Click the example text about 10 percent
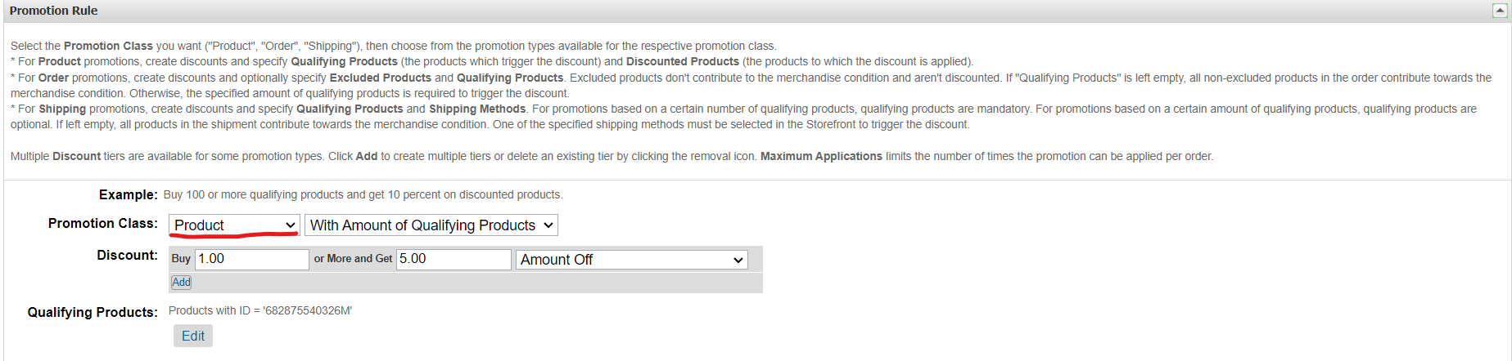The width and height of the screenshot is (1512, 361). (x=363, y=194)
